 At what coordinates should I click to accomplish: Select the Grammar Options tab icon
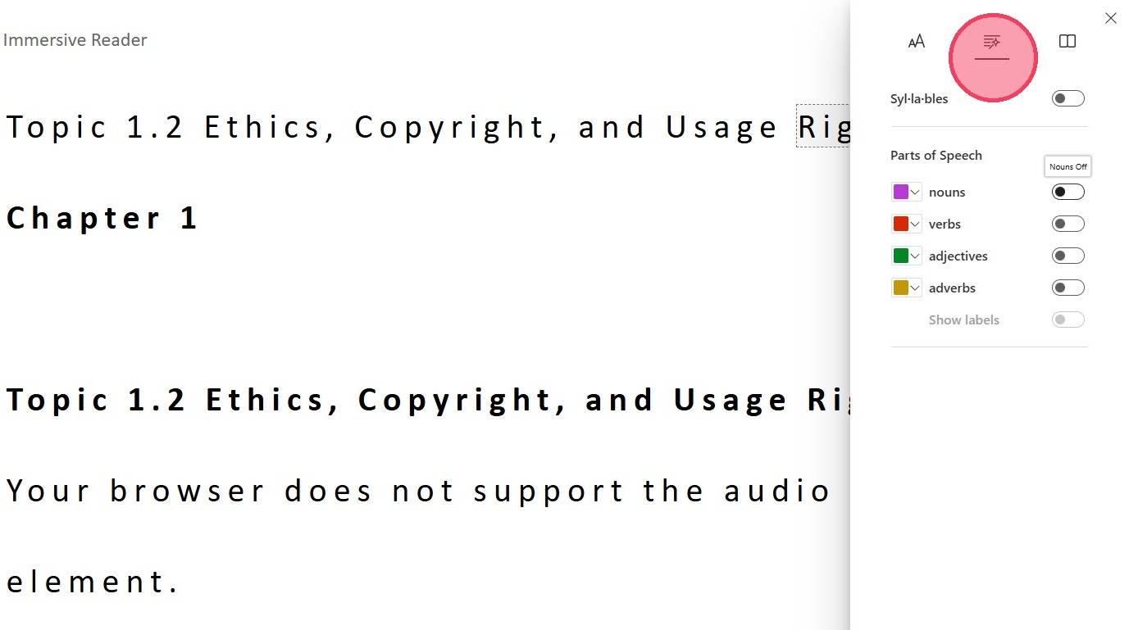pyautogui.click(x=992, y=42)
